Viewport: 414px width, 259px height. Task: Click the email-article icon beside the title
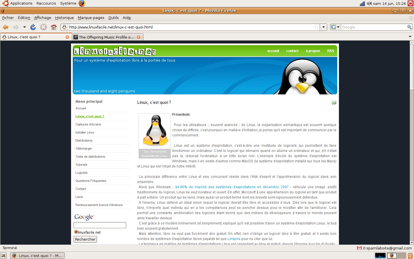click(334, 102)
